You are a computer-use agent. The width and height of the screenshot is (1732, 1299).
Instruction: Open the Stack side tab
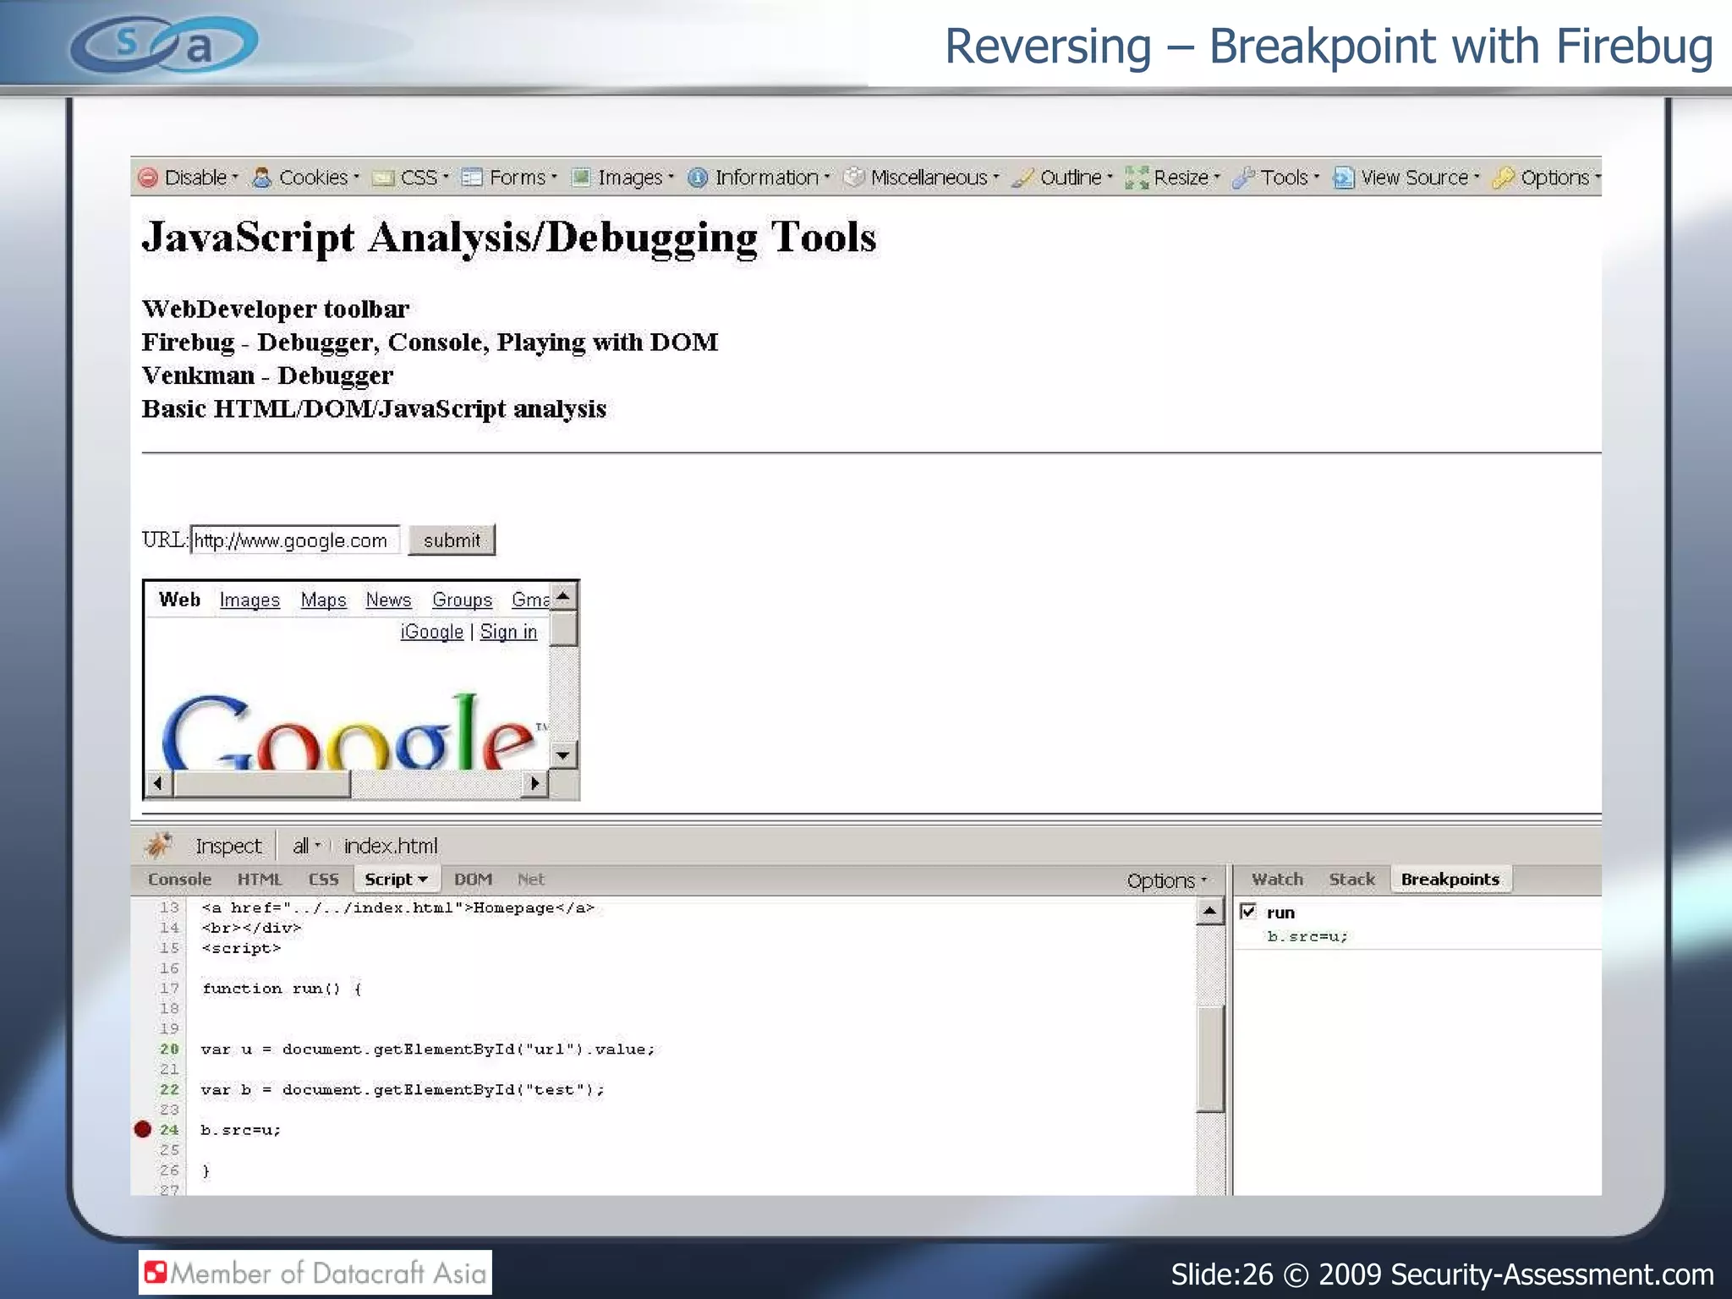click(1351, 880)
